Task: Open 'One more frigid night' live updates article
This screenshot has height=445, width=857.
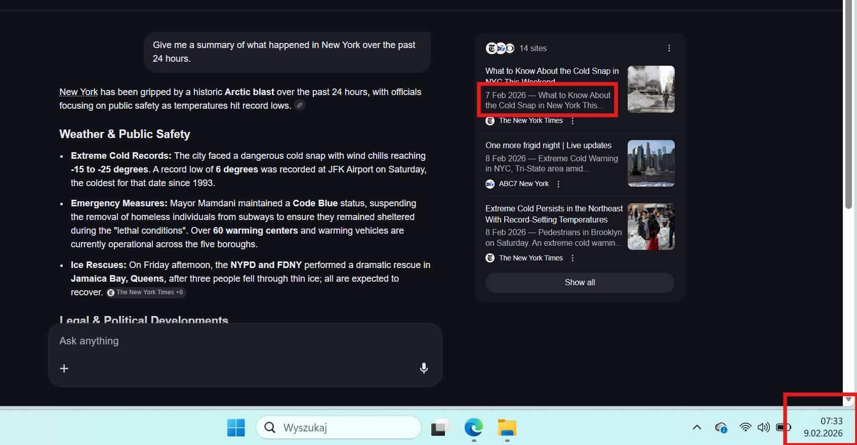Action: (x=548, y=145)
